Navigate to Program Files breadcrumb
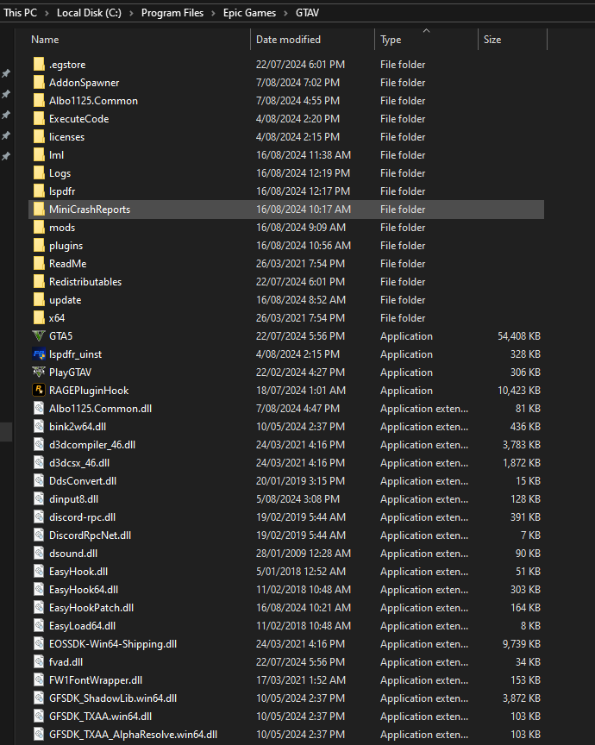Screen dimensions: 595x745 (172, 13)
